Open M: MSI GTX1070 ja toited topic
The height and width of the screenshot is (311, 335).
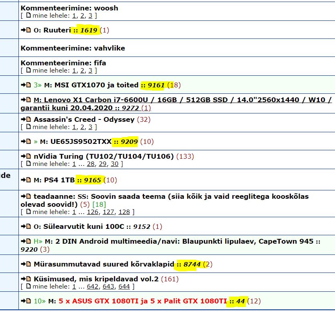point(104,85)
